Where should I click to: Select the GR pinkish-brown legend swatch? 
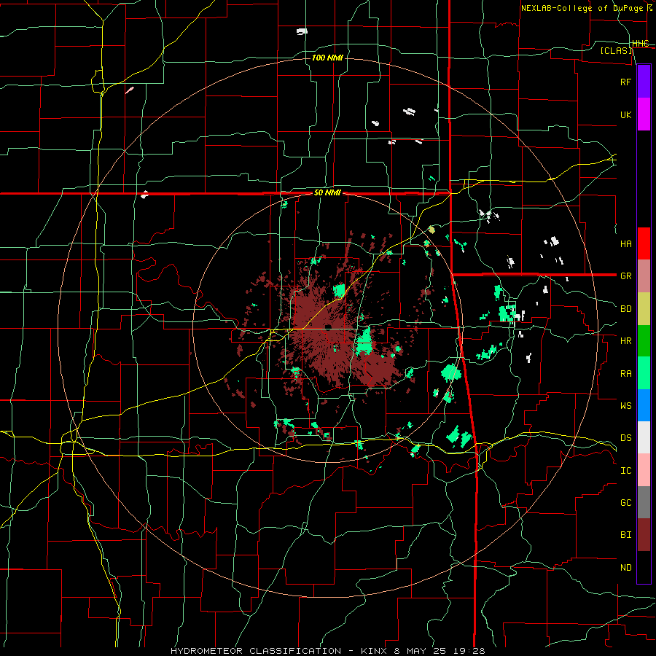[x=644, y=276]
